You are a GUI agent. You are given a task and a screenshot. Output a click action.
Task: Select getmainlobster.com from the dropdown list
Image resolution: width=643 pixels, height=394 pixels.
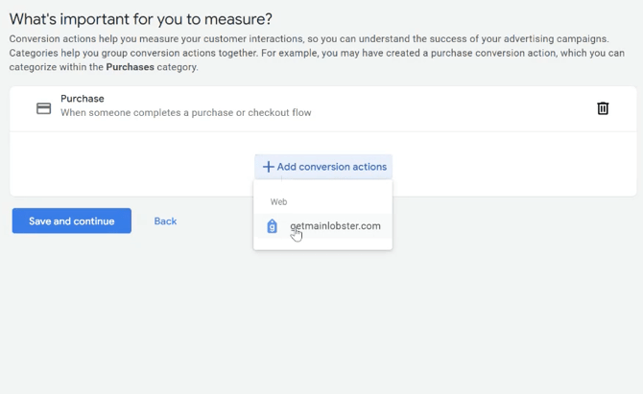(x=335, y=227)
